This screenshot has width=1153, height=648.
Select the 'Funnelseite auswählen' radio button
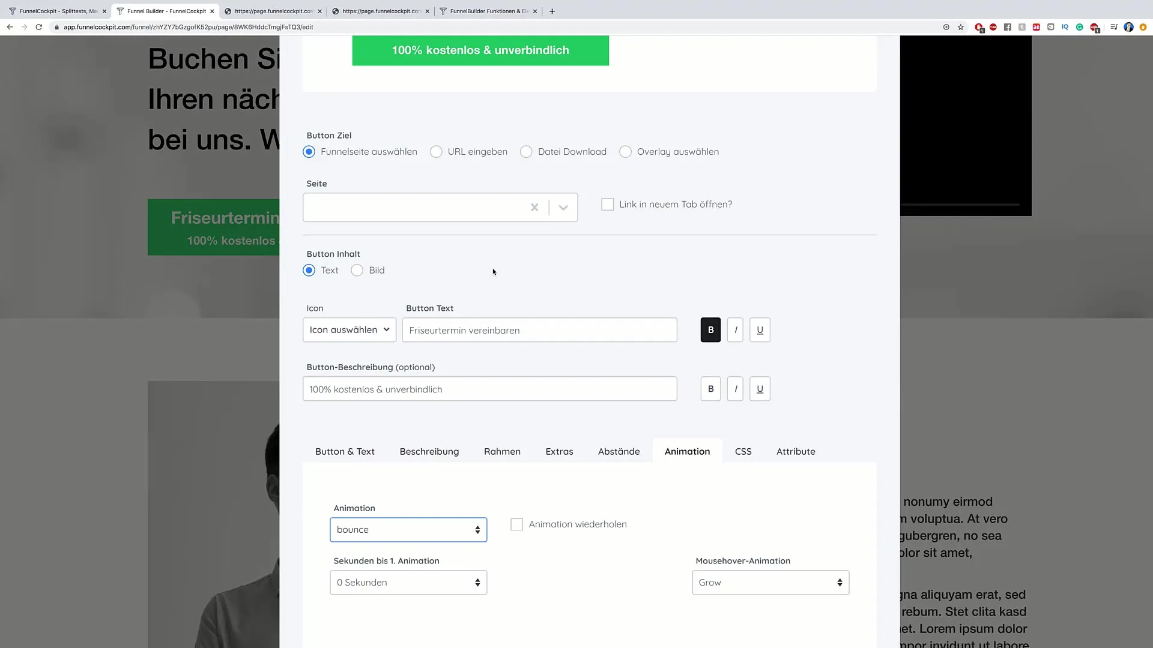(x=308, y=152)
